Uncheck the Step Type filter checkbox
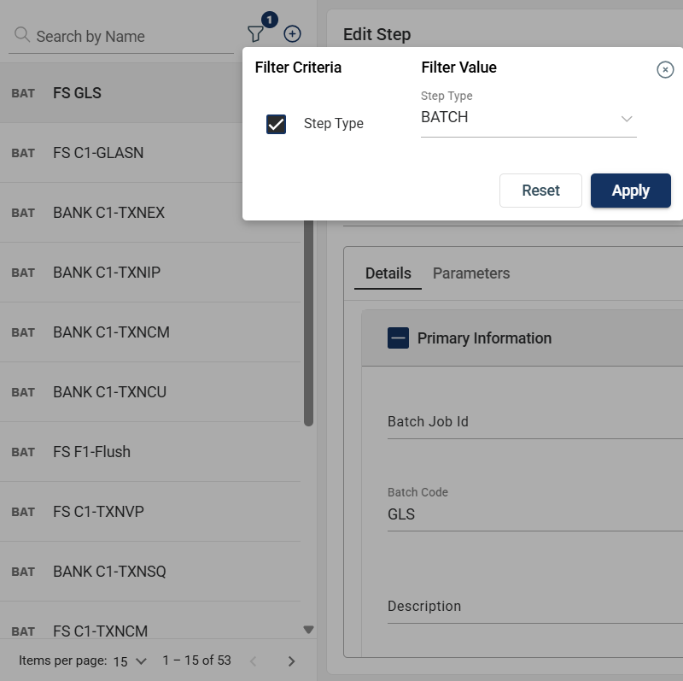 276,124
